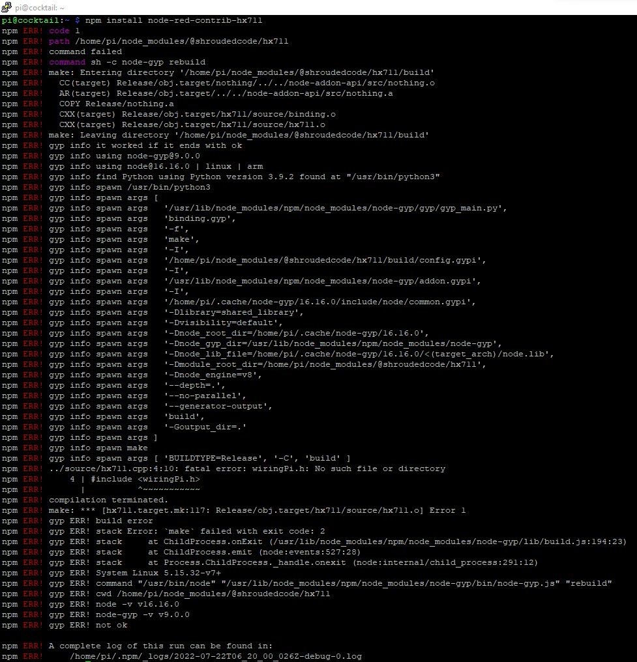The width and height of the screenshot is (637, 662).
Task: Click the 'gyp info spawn make' line
Action: click(98, 448)
